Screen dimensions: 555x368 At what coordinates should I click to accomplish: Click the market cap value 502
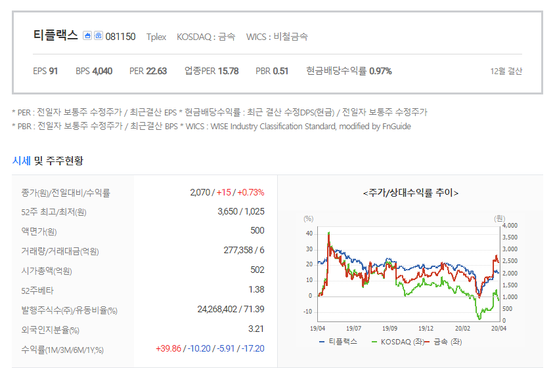[257, 270]
